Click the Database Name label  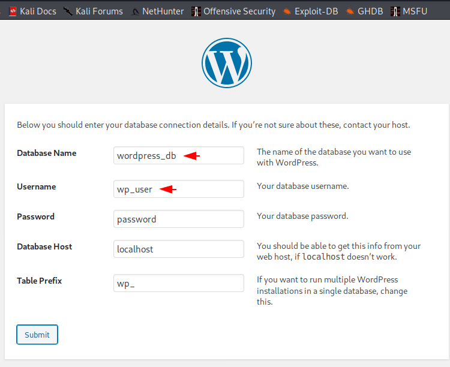tap(46, 153)
